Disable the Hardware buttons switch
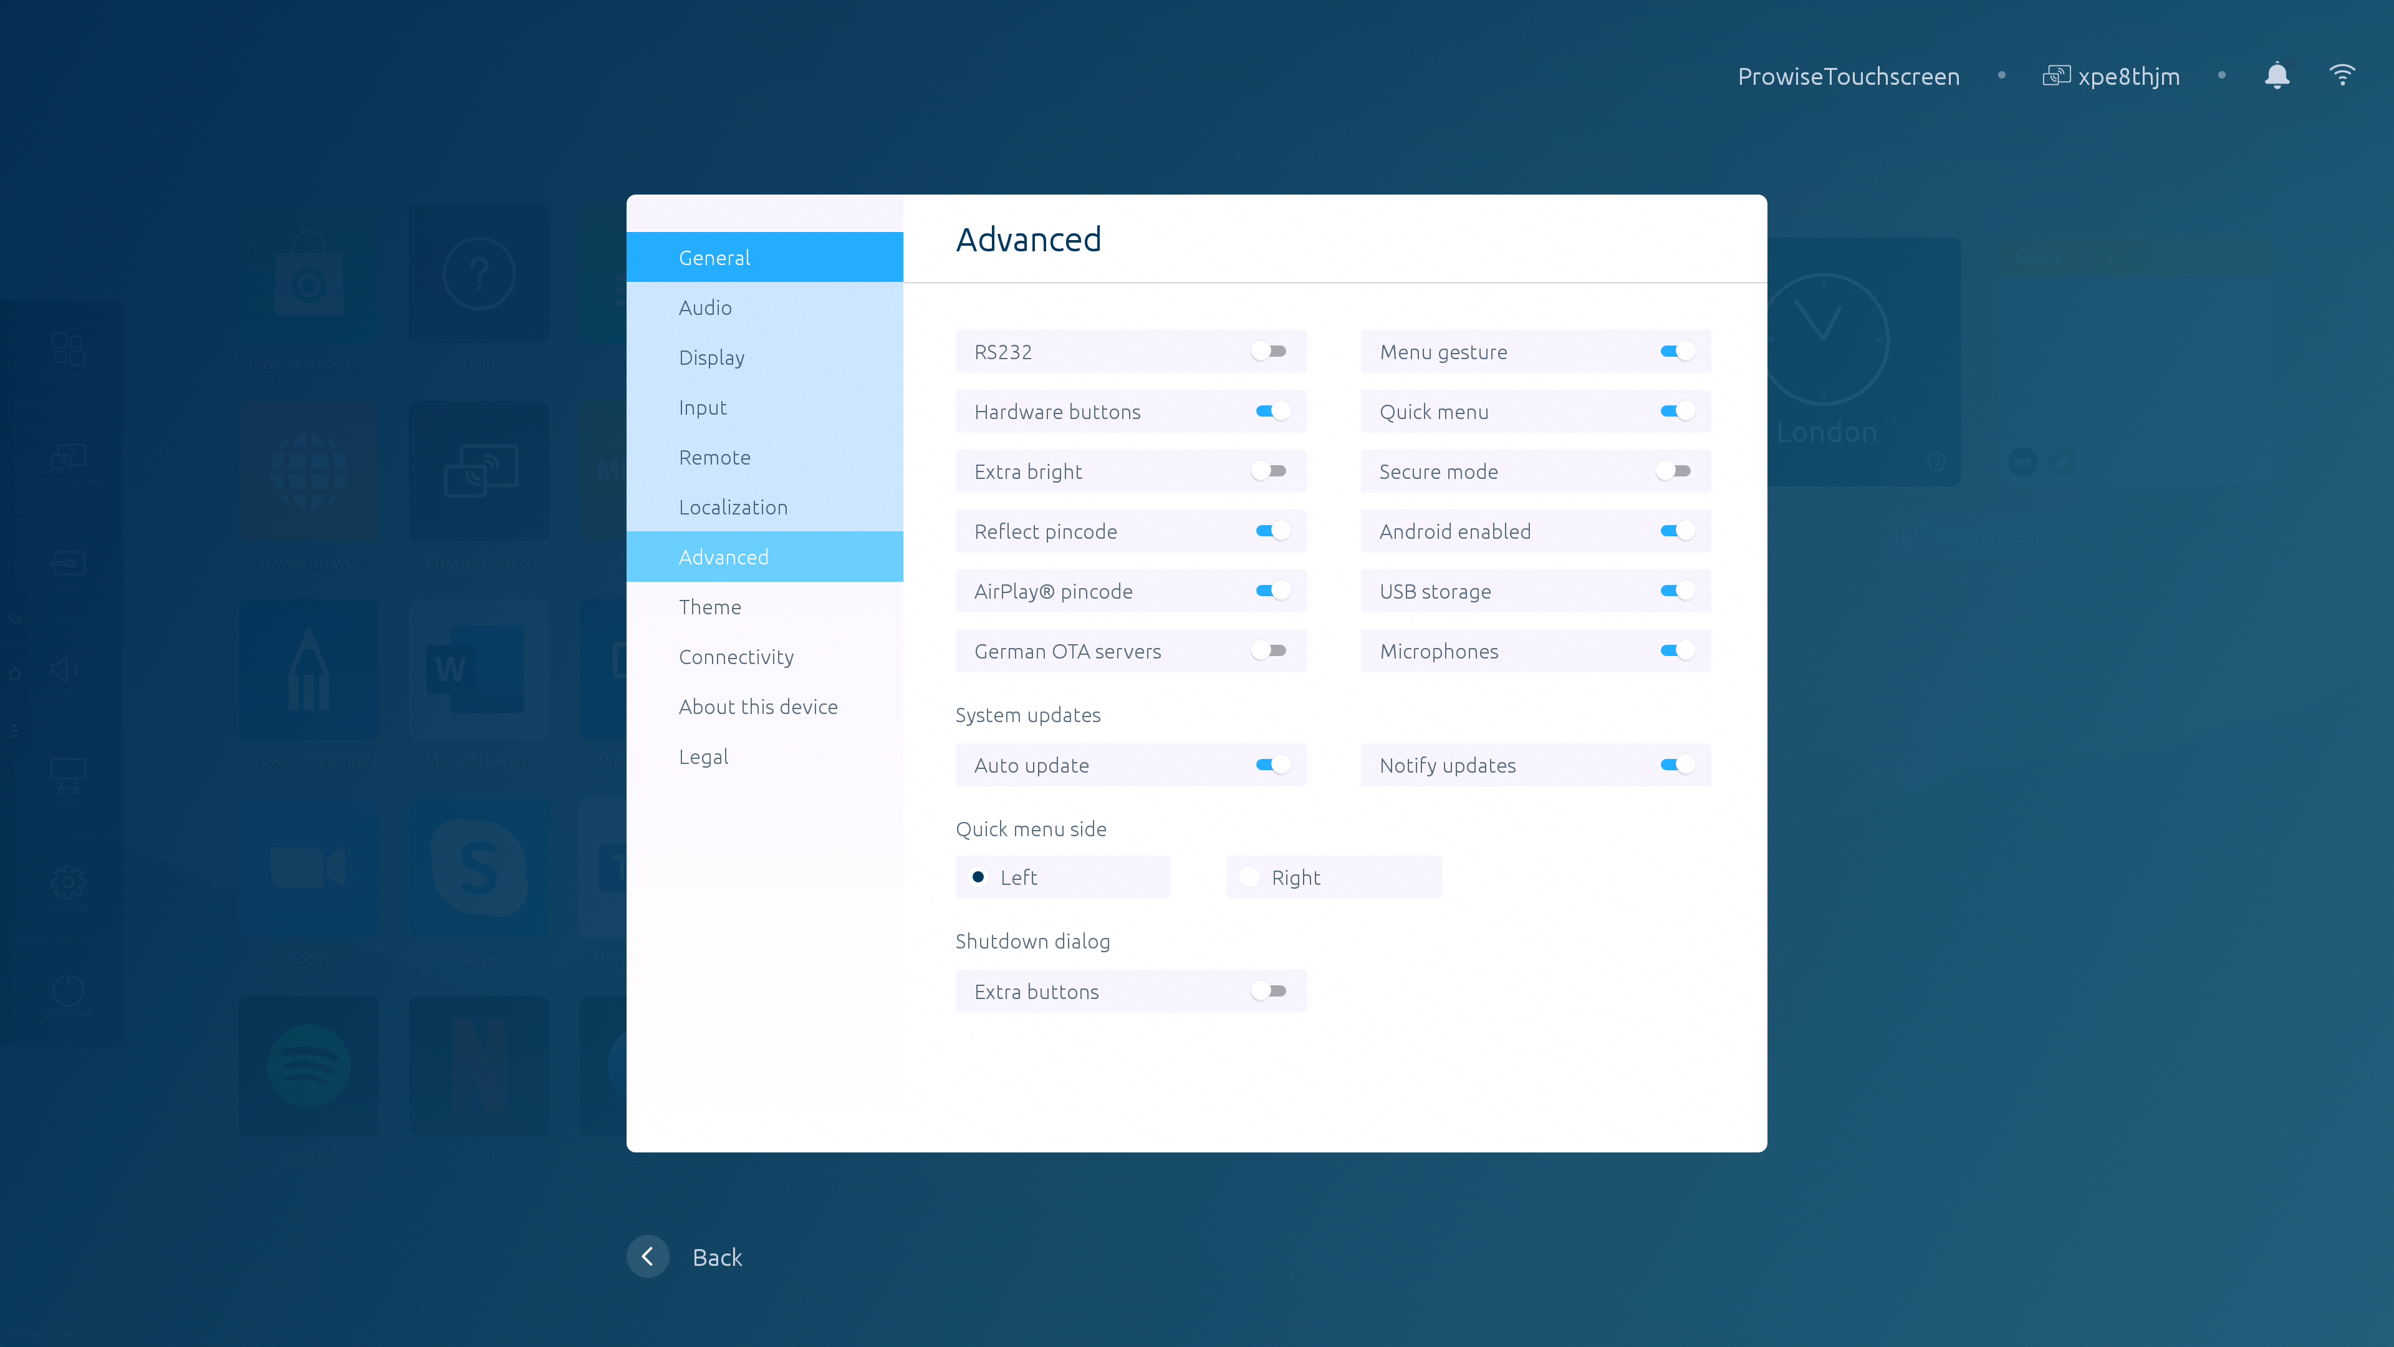2394x1347 pixels. coord(1272,411)
